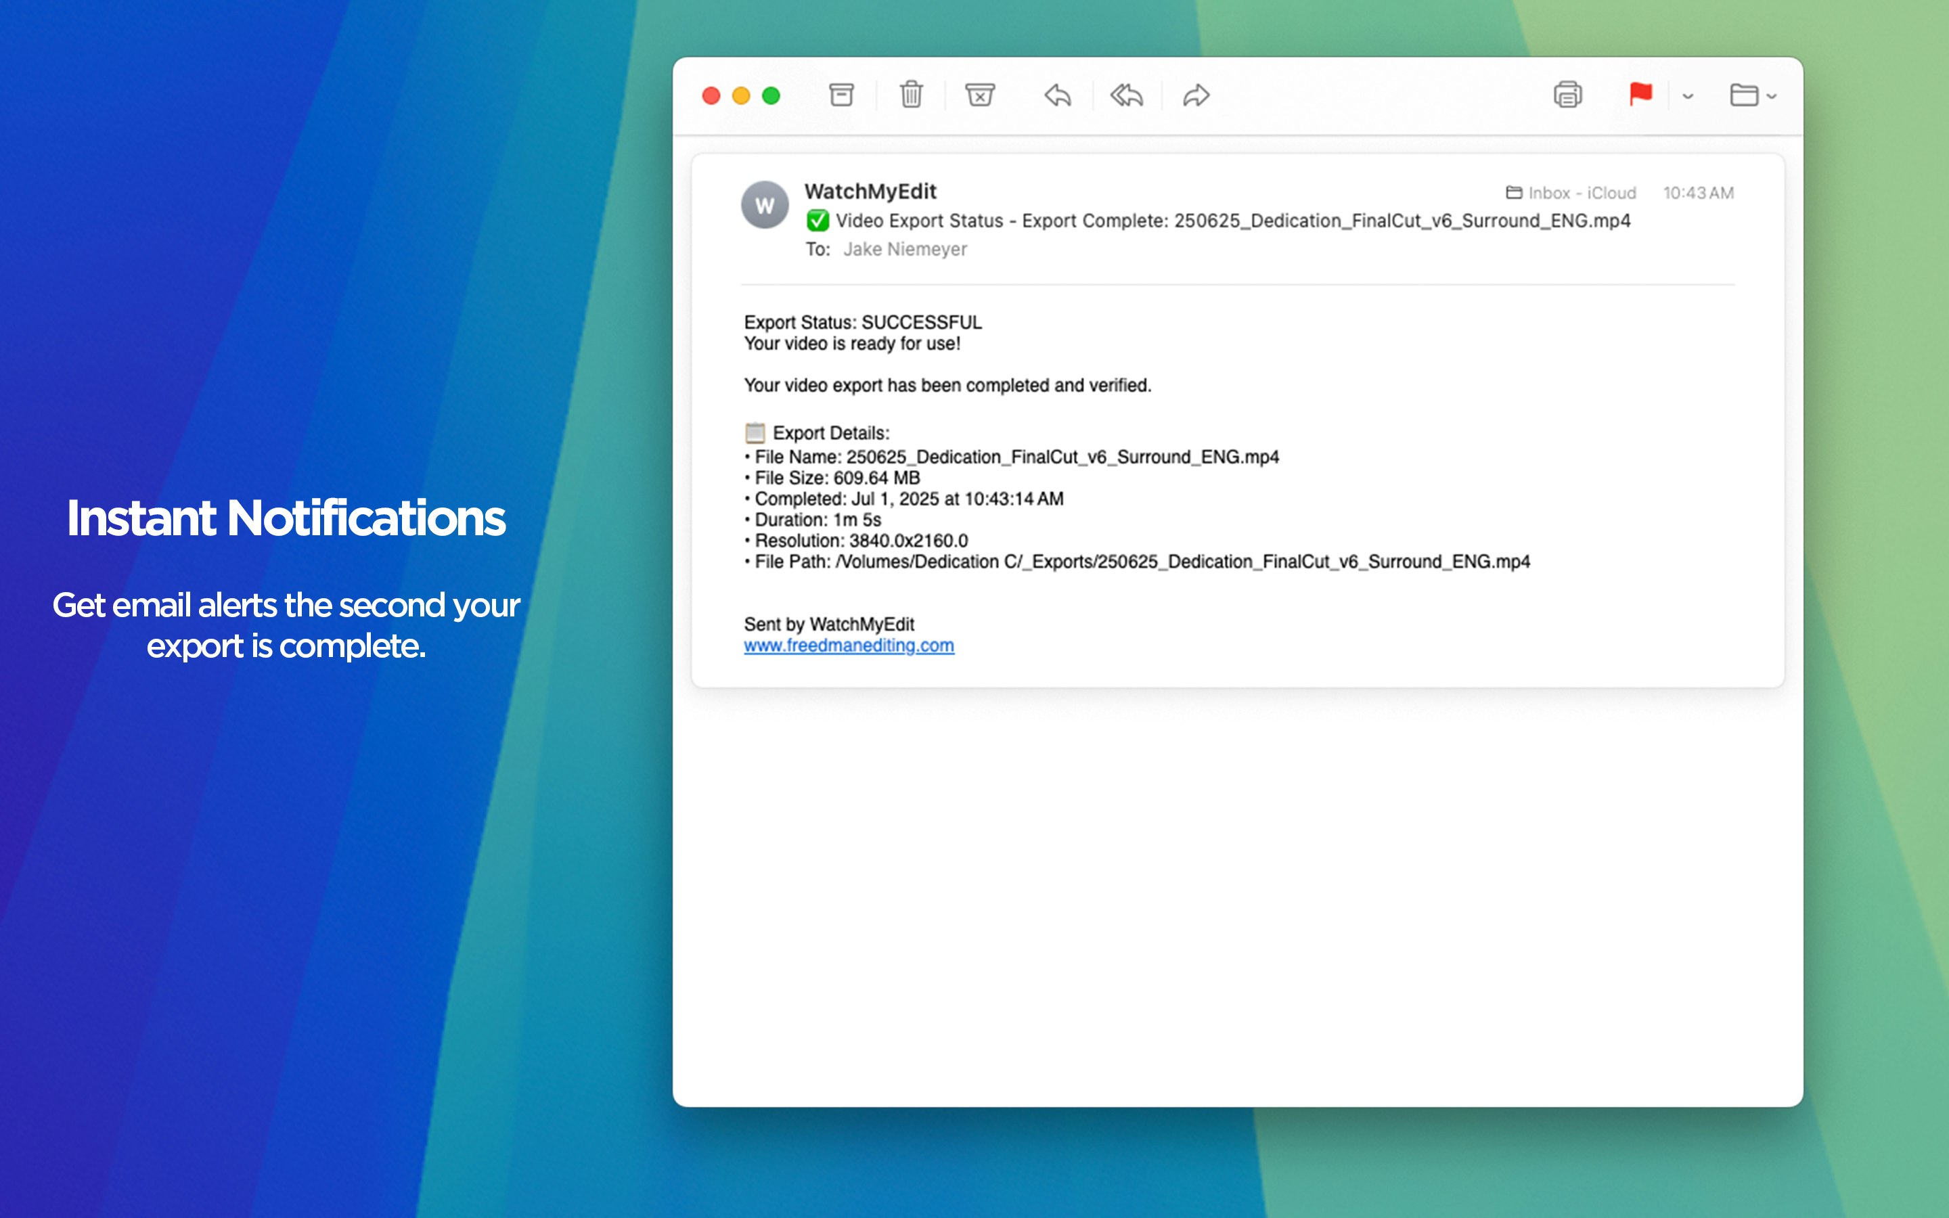Click the Inbox - iCloud mailbox label
Screen dimensions: 1949x1218
tap(1582, 194)
